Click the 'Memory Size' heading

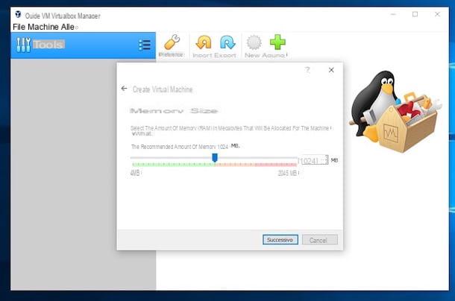click(x=174, y=111)
